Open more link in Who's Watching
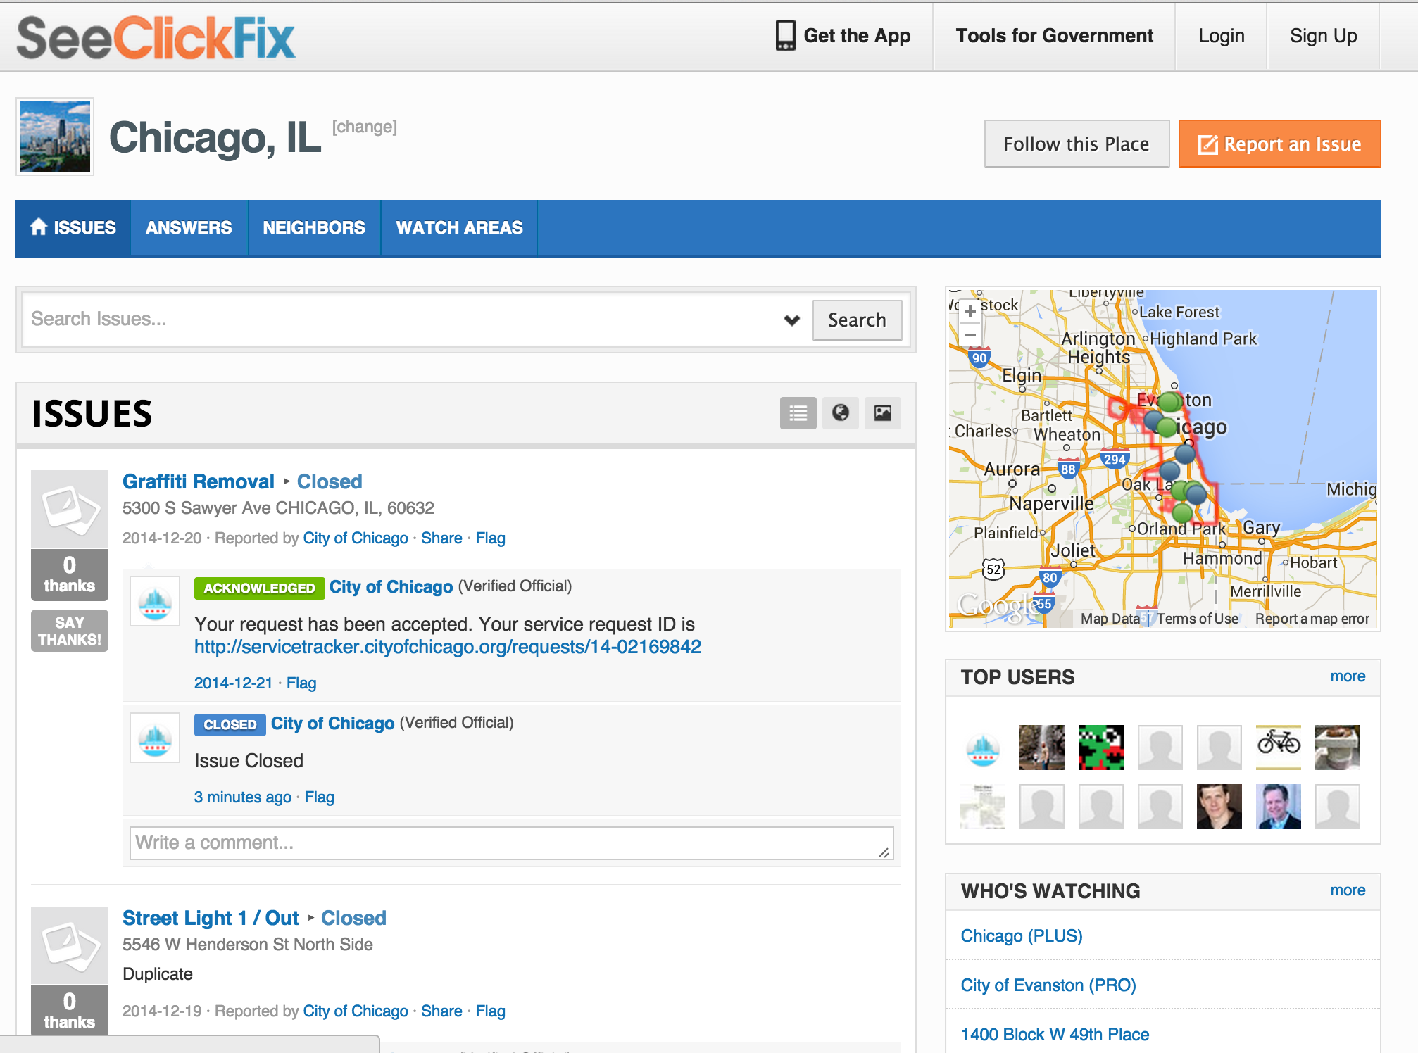The width and height of the screenshot is (1418, 1053). tap(1348, 890)
